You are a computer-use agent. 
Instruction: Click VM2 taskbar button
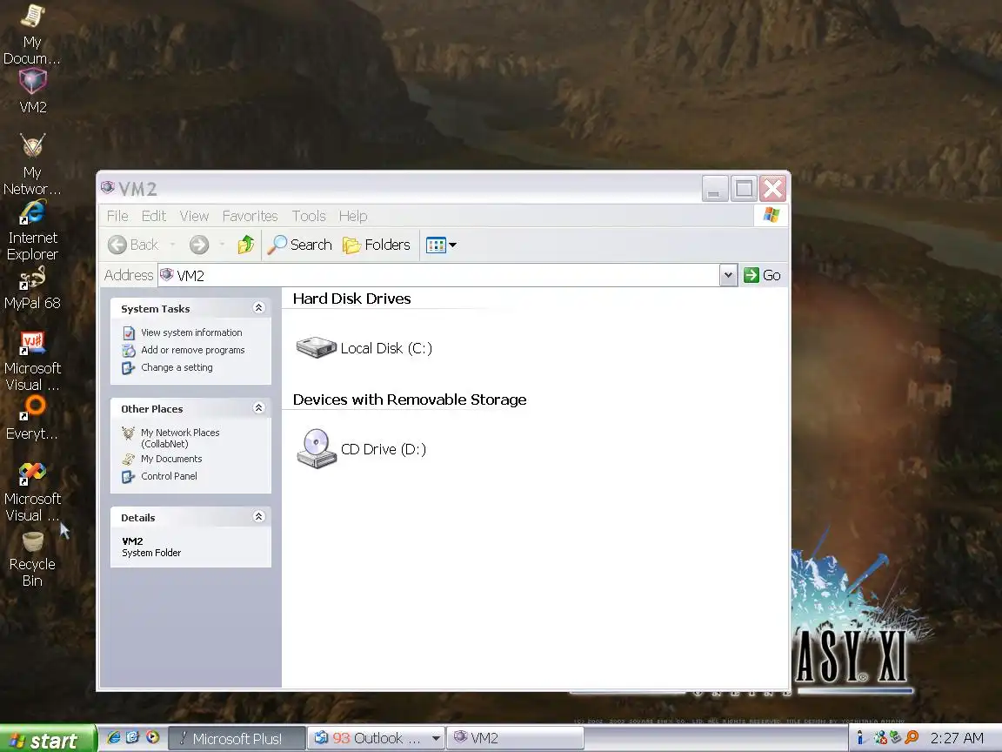tap(514, 739)
